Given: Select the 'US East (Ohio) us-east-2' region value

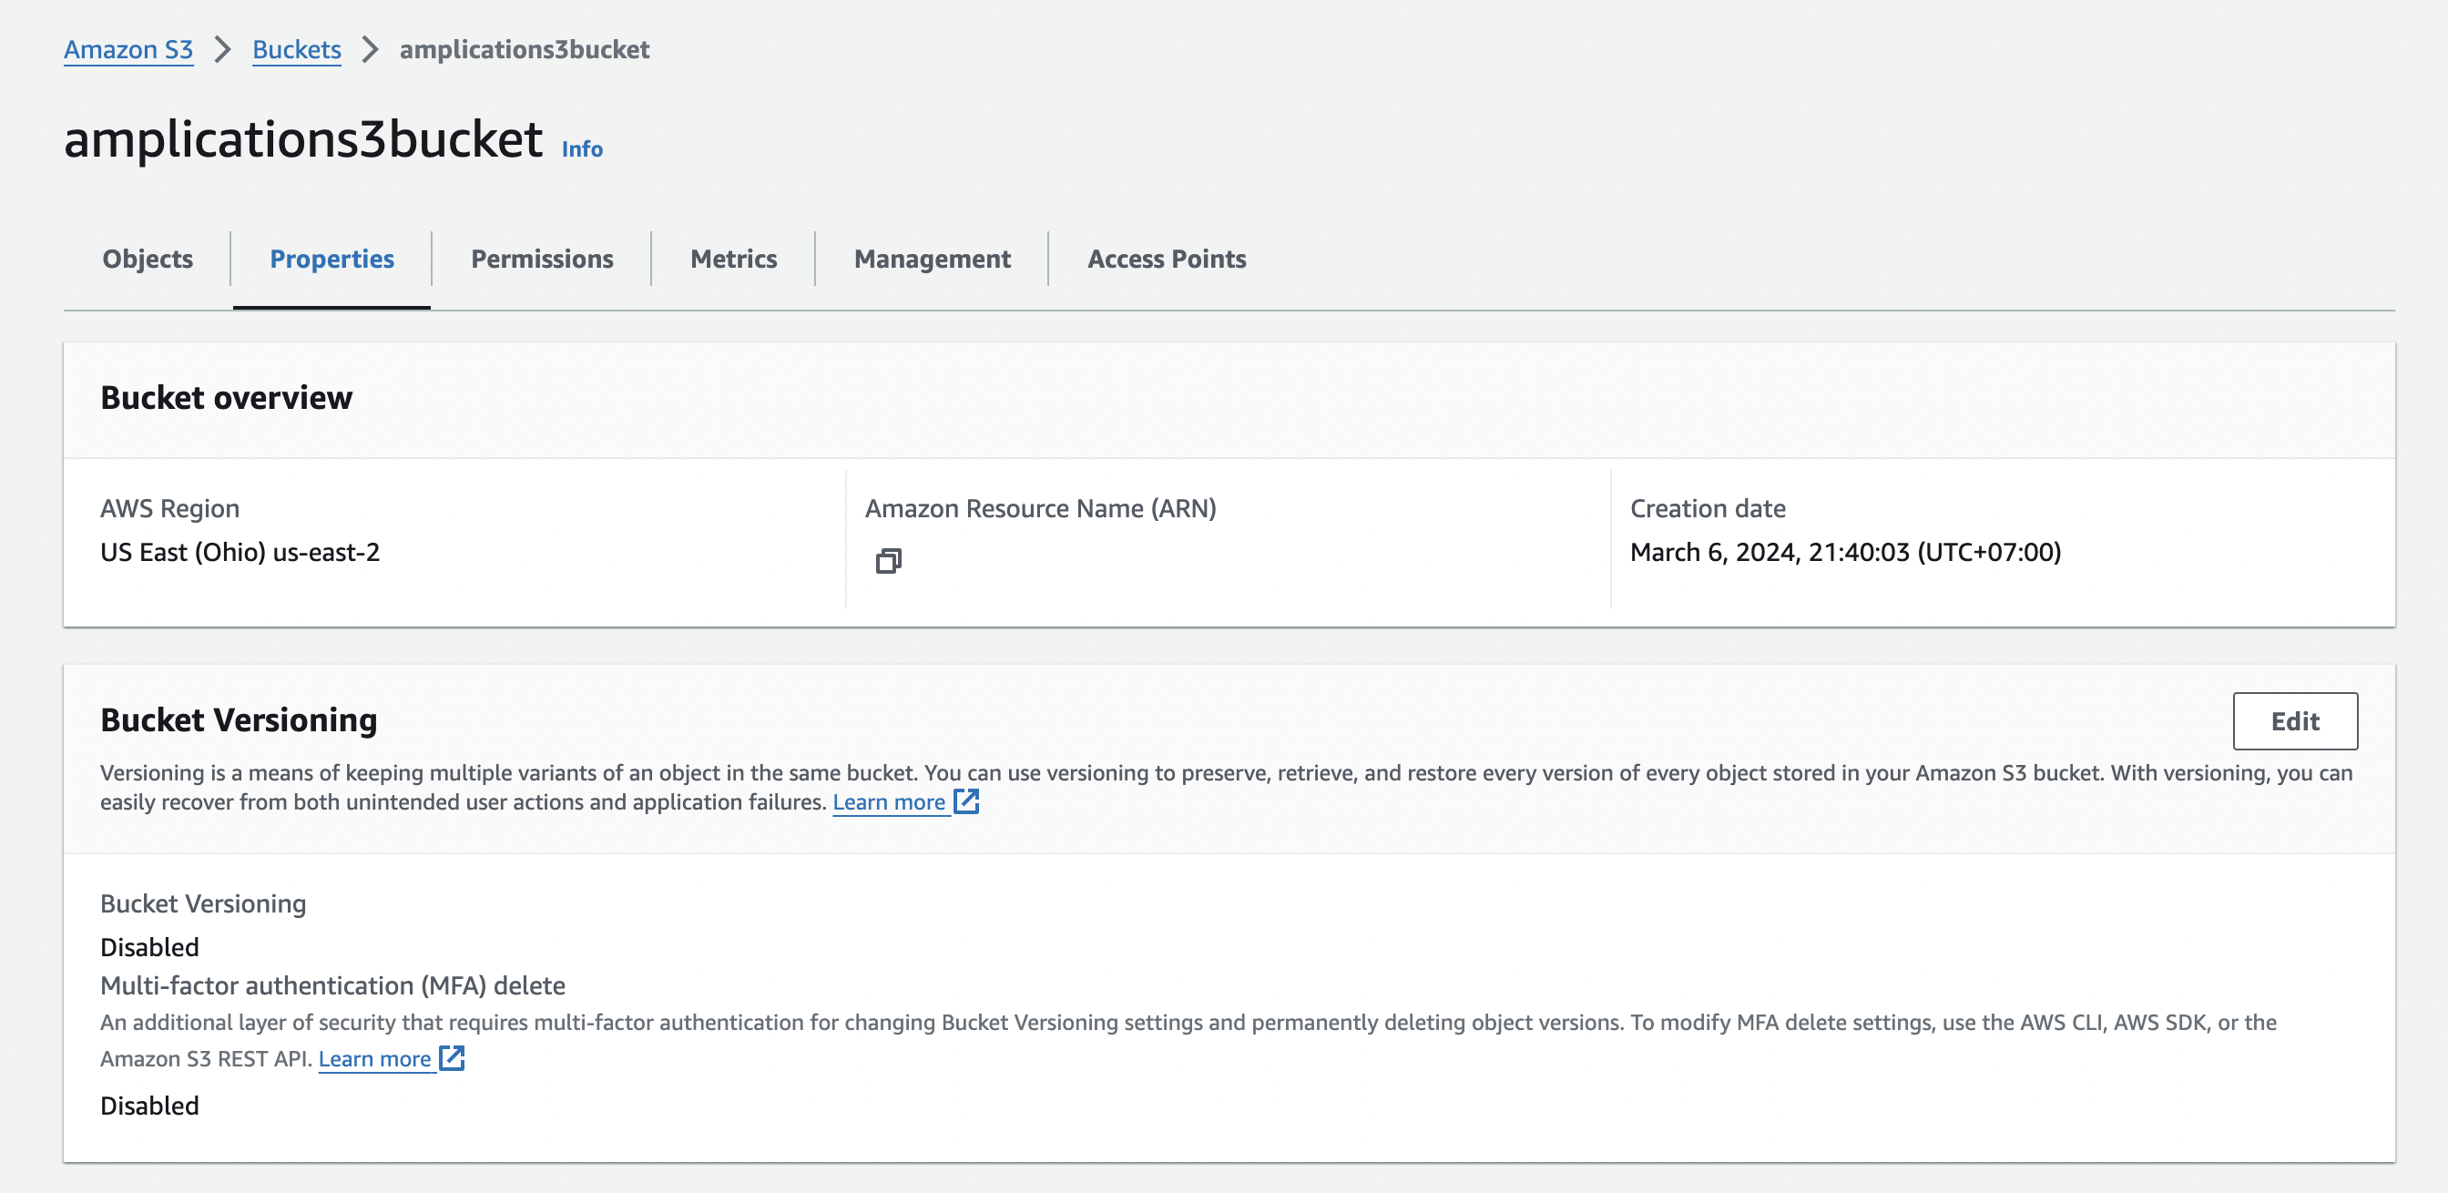Looking at the screenshot, I should point(240,552).
